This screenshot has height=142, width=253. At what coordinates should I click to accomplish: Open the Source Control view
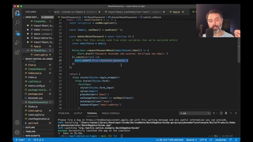[x=17, y=33]
